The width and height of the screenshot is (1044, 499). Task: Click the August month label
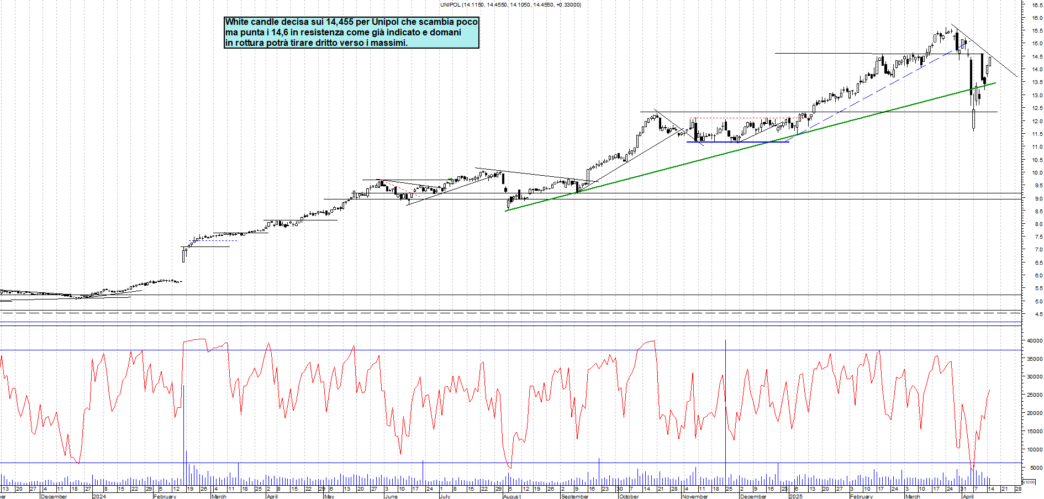click(x=512, y=496)
